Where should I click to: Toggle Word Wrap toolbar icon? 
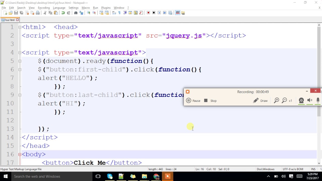114,13
